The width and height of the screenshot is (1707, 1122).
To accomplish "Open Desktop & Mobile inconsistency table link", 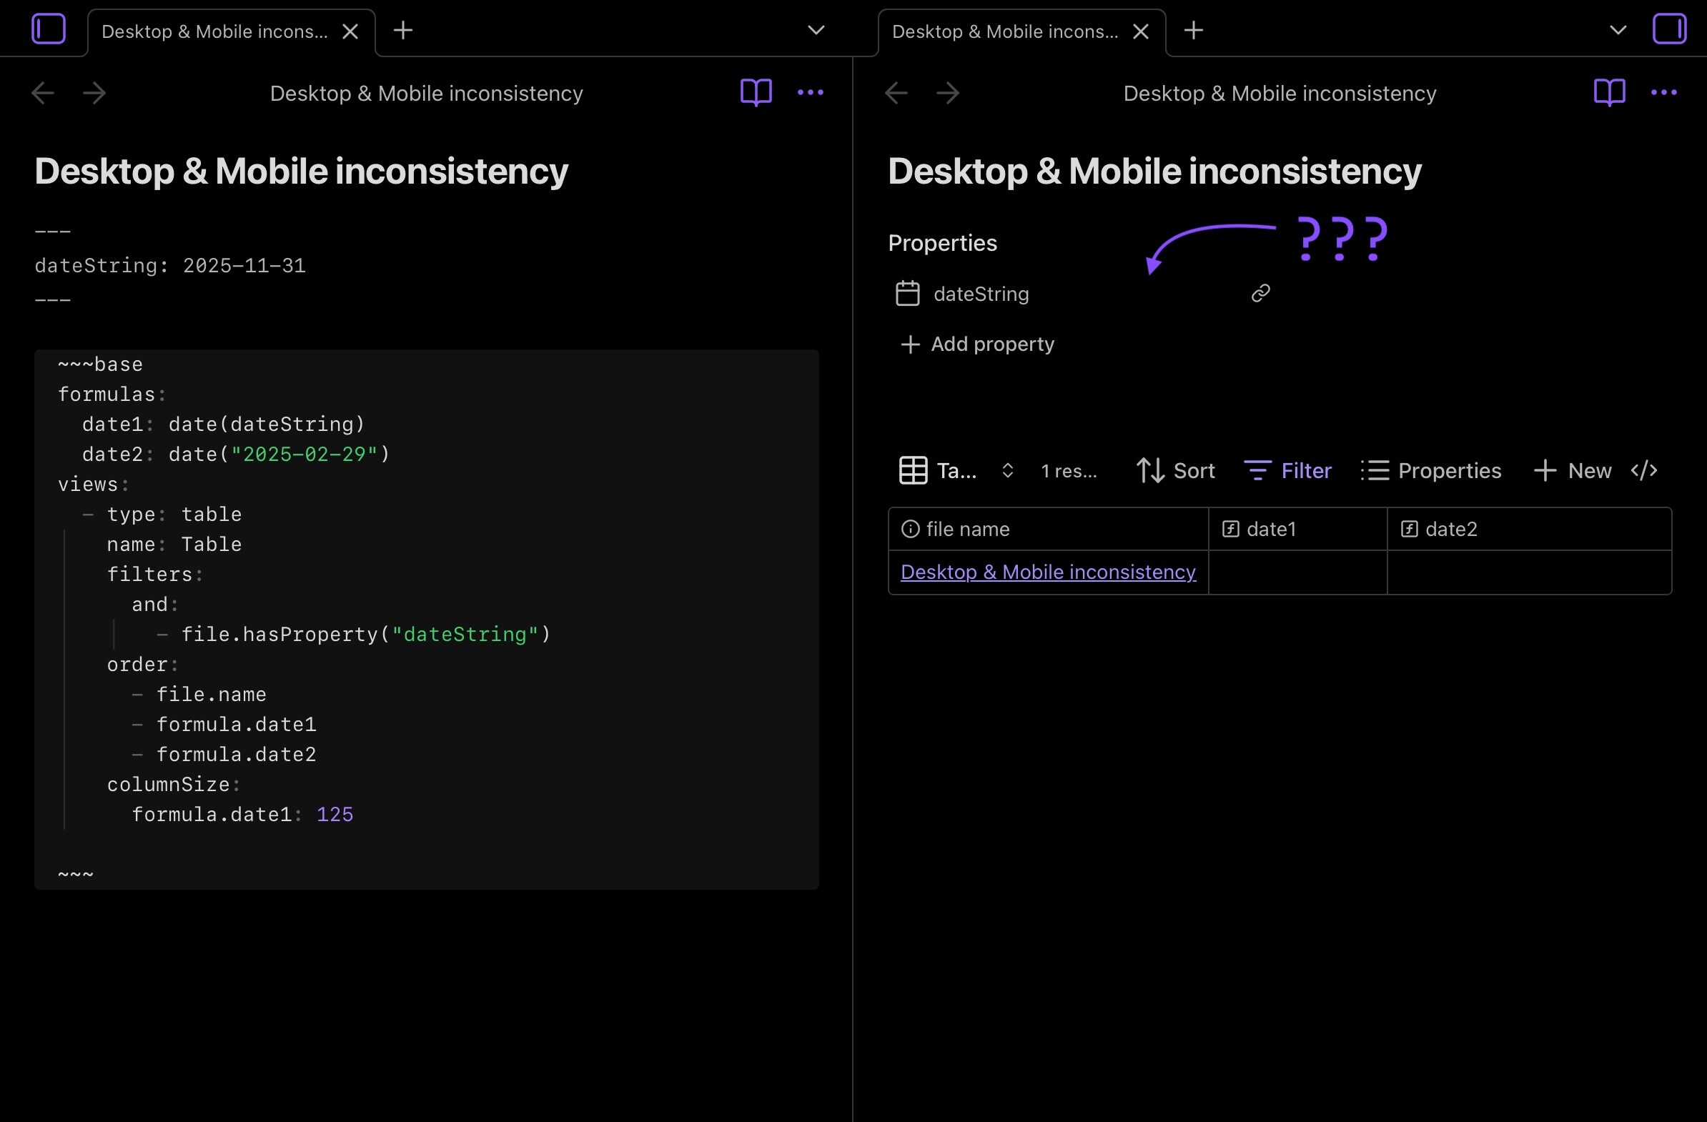I will click(1048, 572).
